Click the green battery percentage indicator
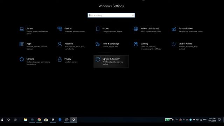 point(169,120)
